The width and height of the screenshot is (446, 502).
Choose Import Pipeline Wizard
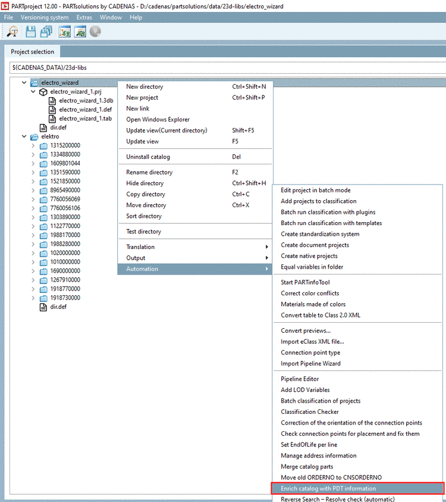pos(357,363)
